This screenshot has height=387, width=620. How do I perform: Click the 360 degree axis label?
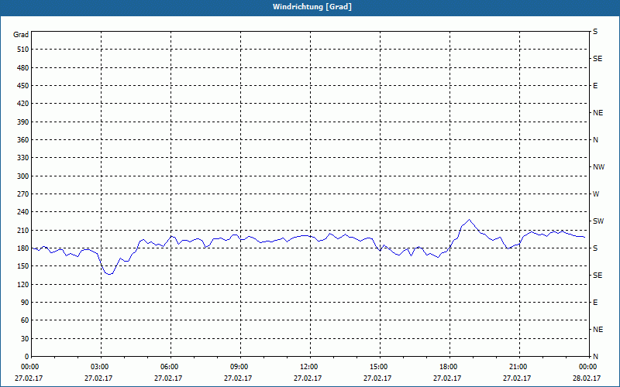(23, 140)
